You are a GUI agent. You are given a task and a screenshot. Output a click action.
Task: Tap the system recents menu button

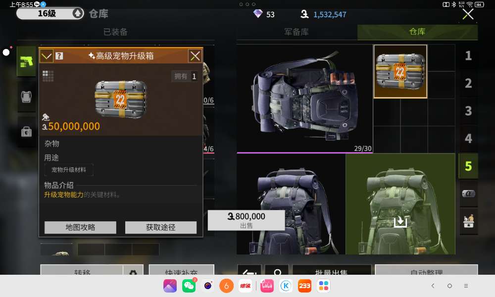tap(466, 286)
